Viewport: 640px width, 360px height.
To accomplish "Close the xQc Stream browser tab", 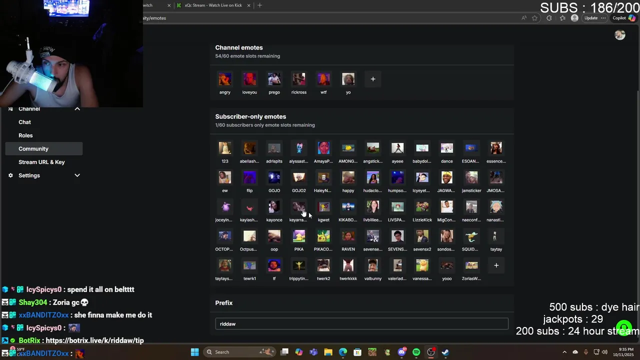I will point(248,5).
